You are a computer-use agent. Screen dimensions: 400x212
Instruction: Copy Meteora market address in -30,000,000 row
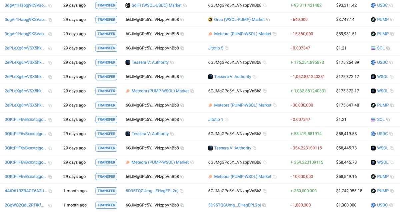(x=275, y=105)
